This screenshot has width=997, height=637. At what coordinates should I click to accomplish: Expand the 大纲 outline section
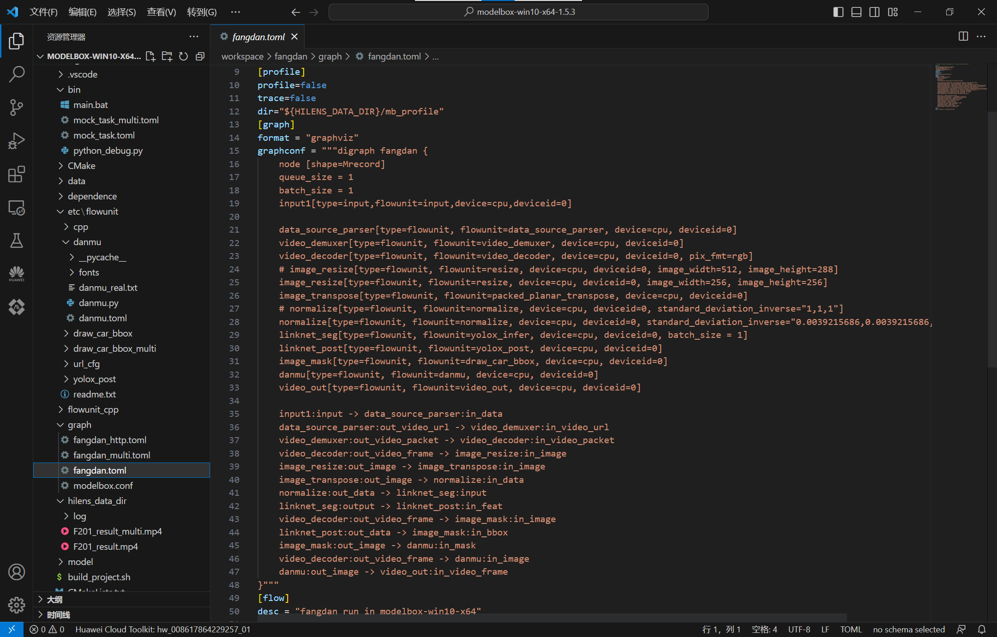click(54, 599)
